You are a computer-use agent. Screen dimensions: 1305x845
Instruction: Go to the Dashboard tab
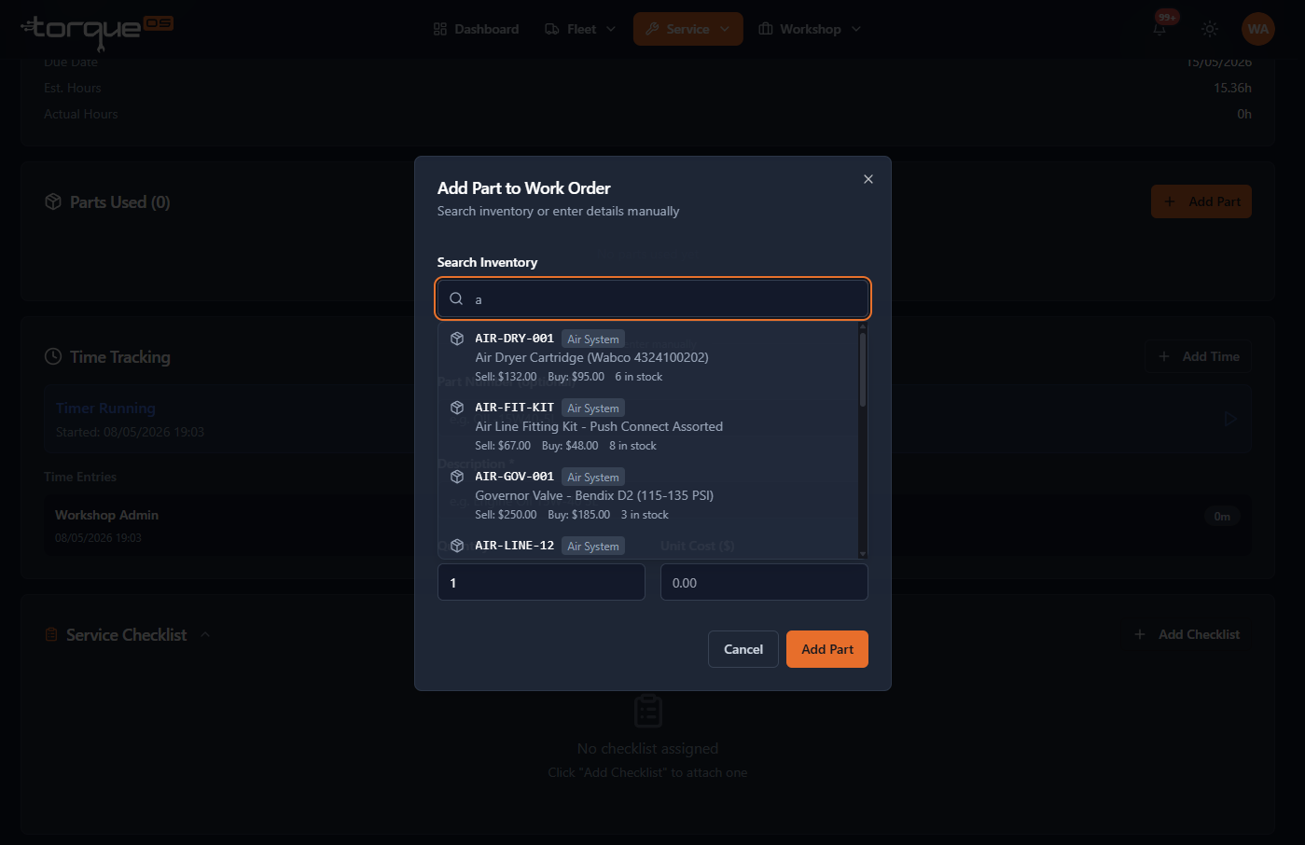[477, 29]
